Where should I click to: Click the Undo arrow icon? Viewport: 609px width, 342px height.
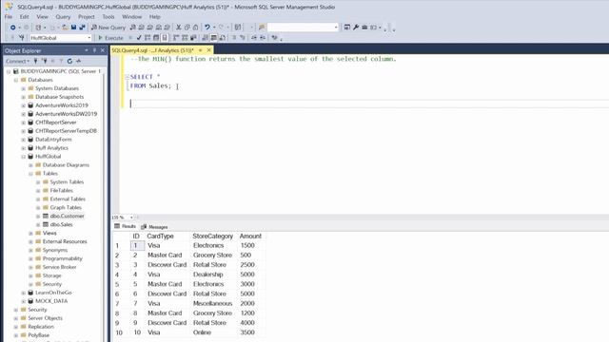207,28
